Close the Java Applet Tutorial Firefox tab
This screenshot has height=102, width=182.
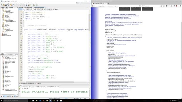pyautogui.click(x=106, y=4)
